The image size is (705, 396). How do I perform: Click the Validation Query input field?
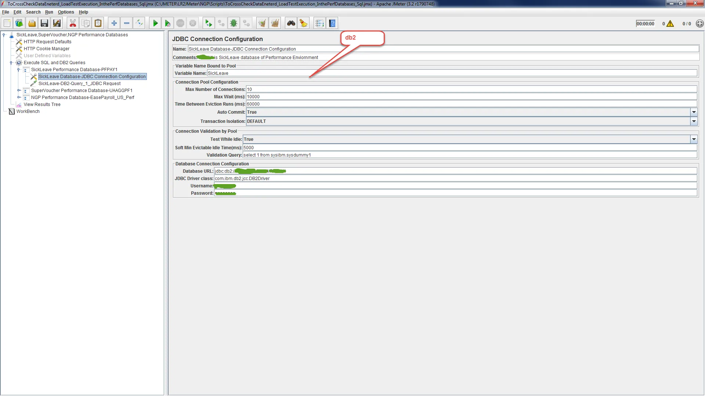click(469, 155)
